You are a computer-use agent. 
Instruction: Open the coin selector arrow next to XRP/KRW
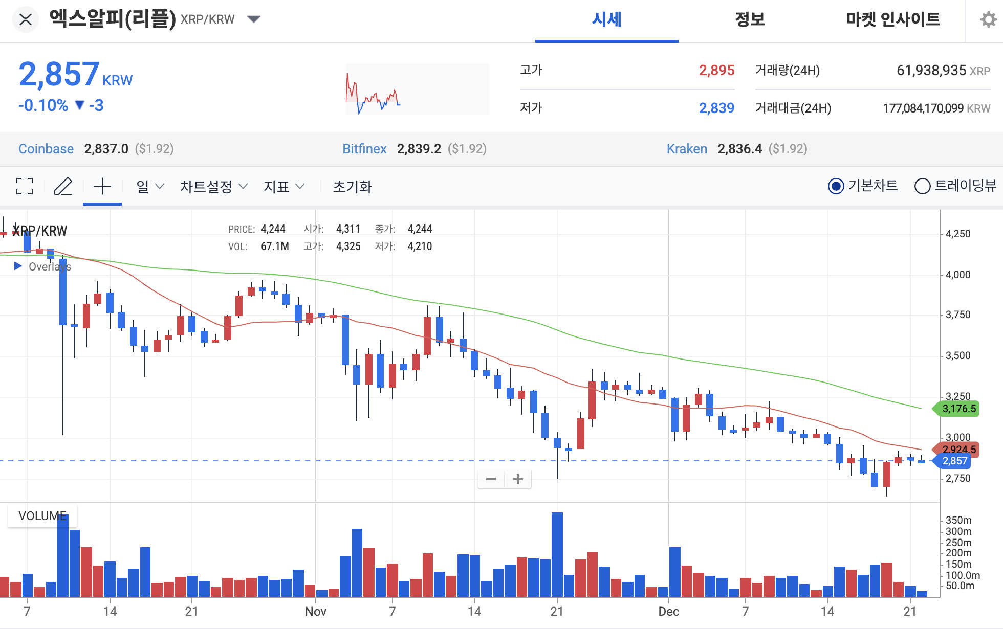[254, 18]
